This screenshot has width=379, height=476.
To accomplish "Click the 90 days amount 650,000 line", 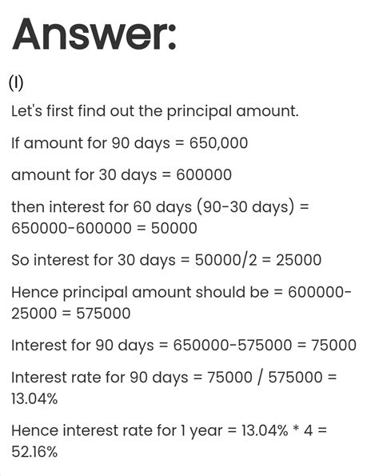I will pyautogui.click(x=130, y=143).
